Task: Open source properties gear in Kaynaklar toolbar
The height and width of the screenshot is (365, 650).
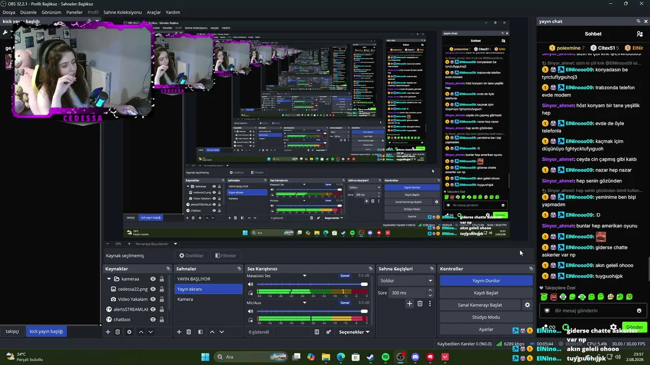Action: tap(129, 332)
